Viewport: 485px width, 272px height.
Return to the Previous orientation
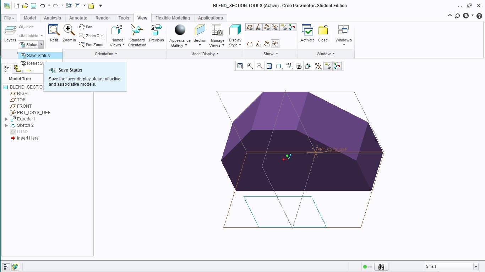point(157,34)
